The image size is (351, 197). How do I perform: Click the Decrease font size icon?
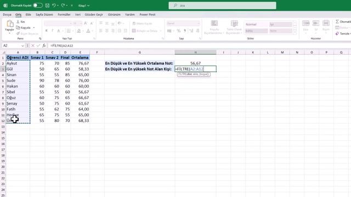tap(92, 23)
